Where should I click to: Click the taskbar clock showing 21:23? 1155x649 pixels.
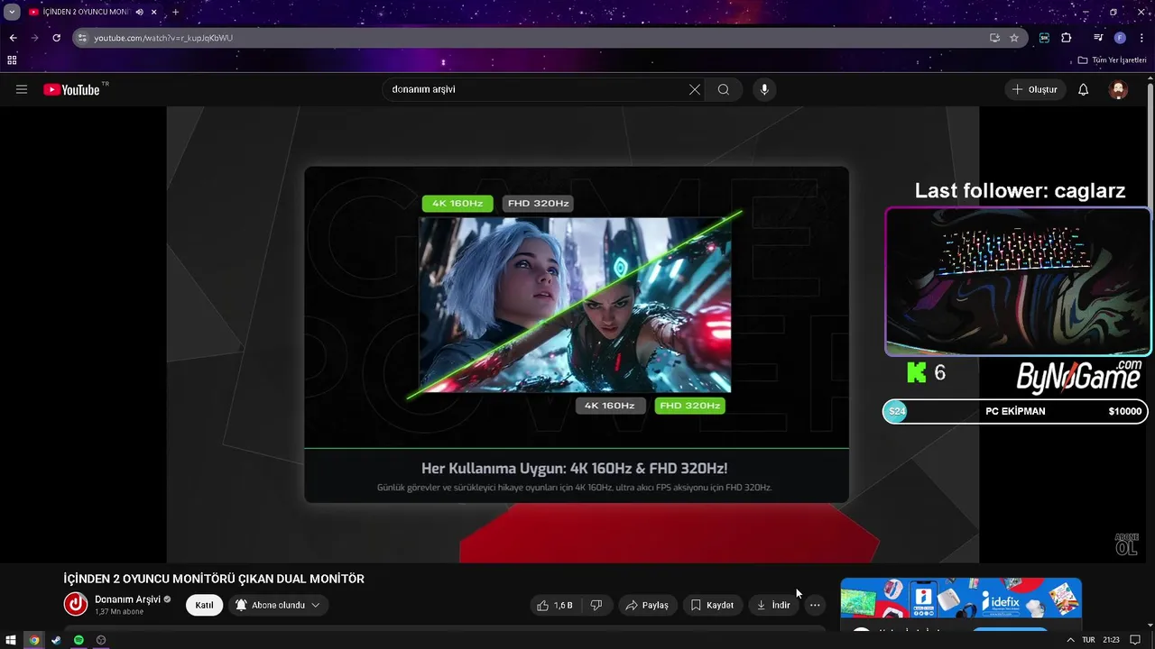[x=1112, y=640]
